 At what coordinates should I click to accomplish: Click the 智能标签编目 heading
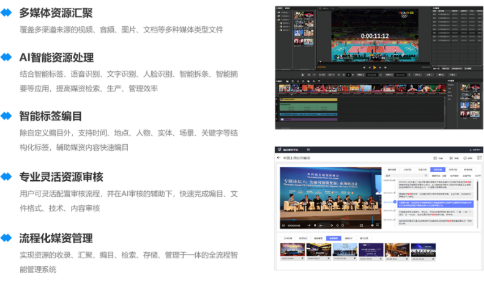51,116
